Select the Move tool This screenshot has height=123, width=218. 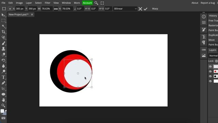pyautogui.click(x=3, y=15)
